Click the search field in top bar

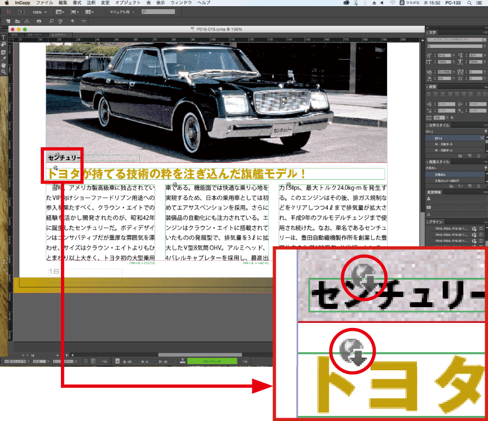click(x=158, y=12)
